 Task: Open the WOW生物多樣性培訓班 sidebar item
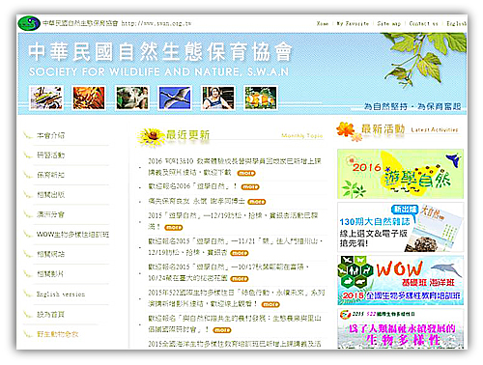[x=72, y=234]
